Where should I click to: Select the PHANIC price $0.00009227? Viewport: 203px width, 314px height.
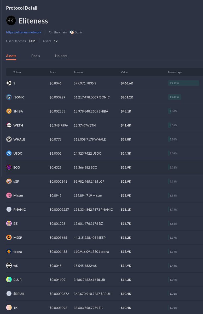tap(59, 210)
